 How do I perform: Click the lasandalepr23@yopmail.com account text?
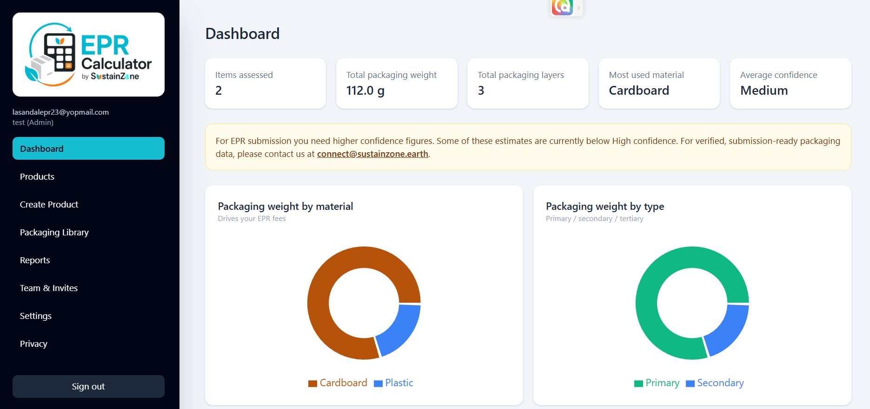click(60, 112)
